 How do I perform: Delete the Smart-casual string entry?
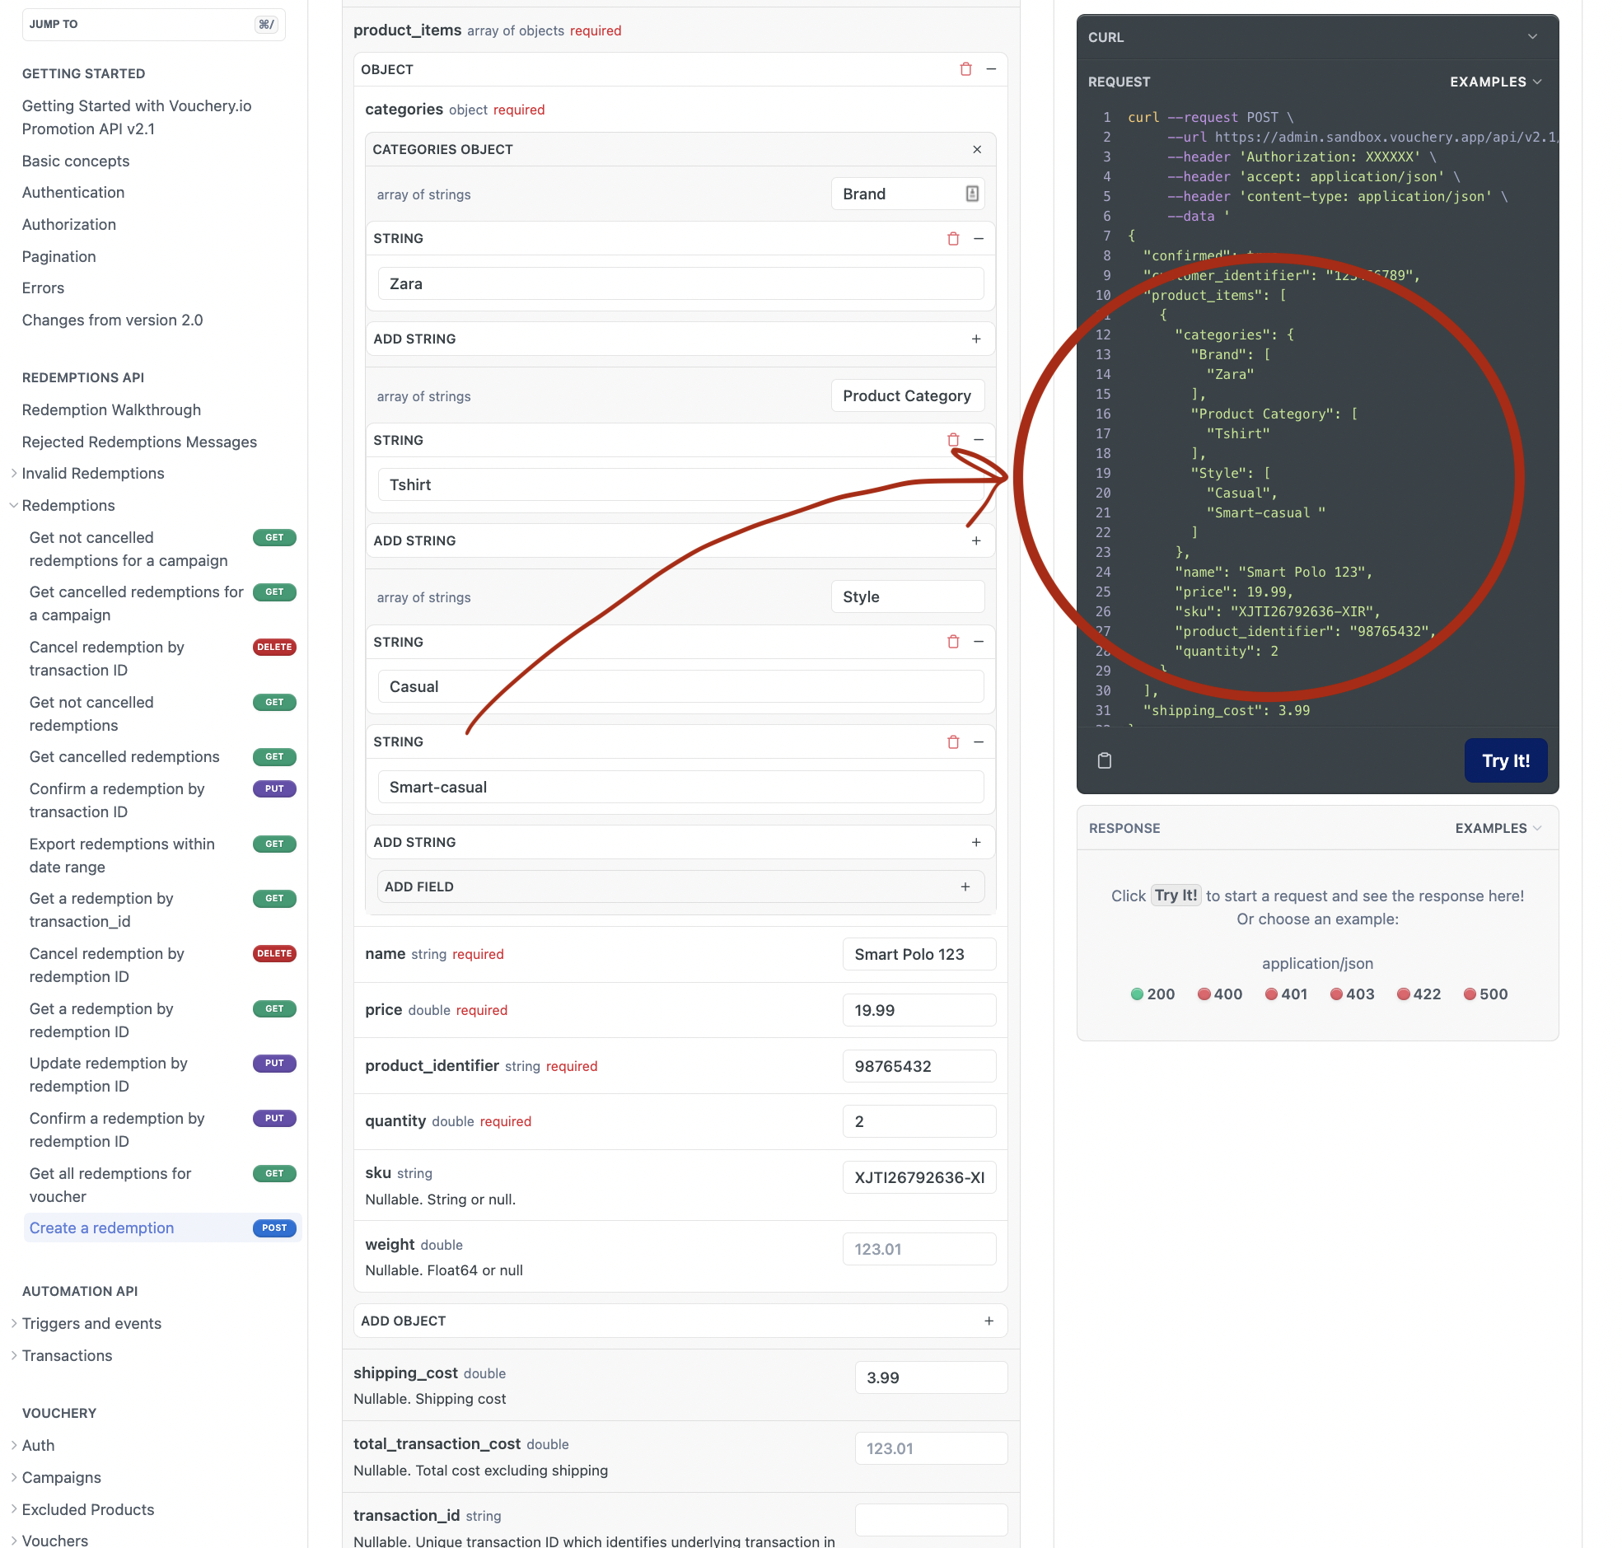click(x=953, y=741)
